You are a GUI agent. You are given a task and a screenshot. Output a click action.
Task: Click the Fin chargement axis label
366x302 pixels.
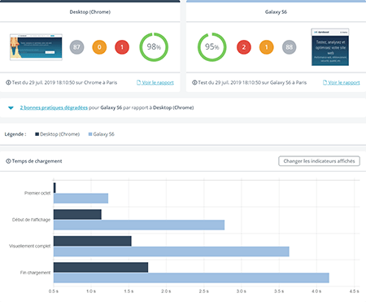[35, 273]
